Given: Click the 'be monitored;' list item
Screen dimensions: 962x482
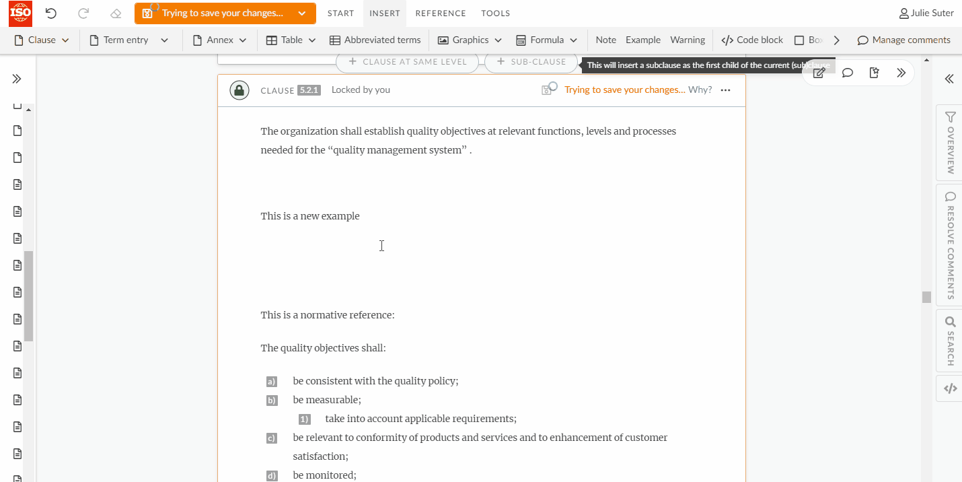Looking at the screenshot, I should tap(324, 475).
